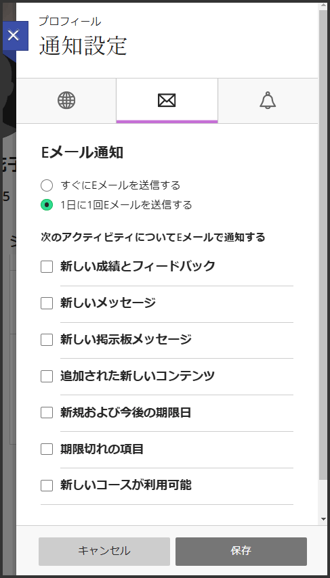Tick the 新しい掲示板メッセージ checkbox
This screenshot has height=578, width=330.
47,340
